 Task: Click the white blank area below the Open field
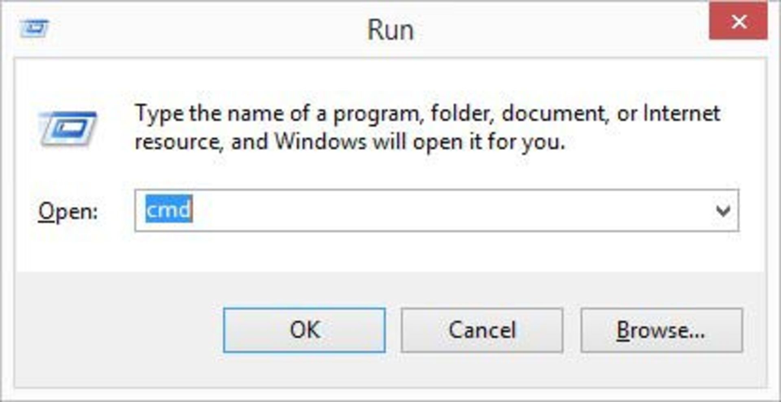[407, 252]
